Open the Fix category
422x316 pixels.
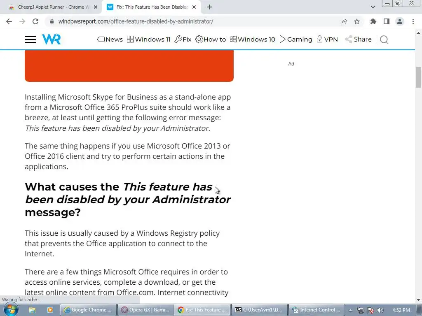[x=183, y=39]
